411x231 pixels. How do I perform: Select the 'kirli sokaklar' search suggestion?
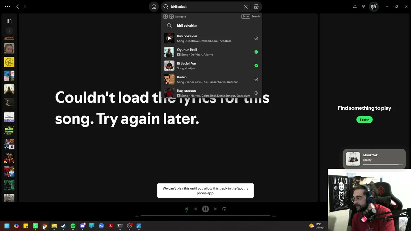[212, 26]
